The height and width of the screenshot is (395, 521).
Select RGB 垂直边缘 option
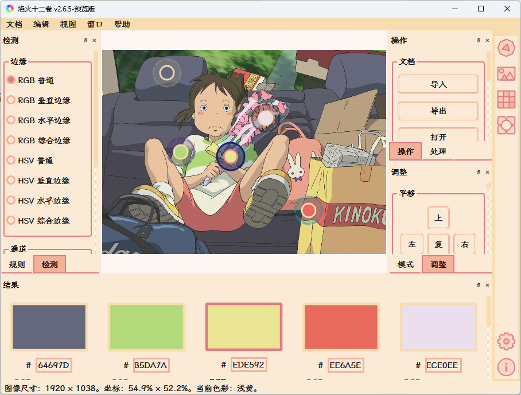point(39,100)
